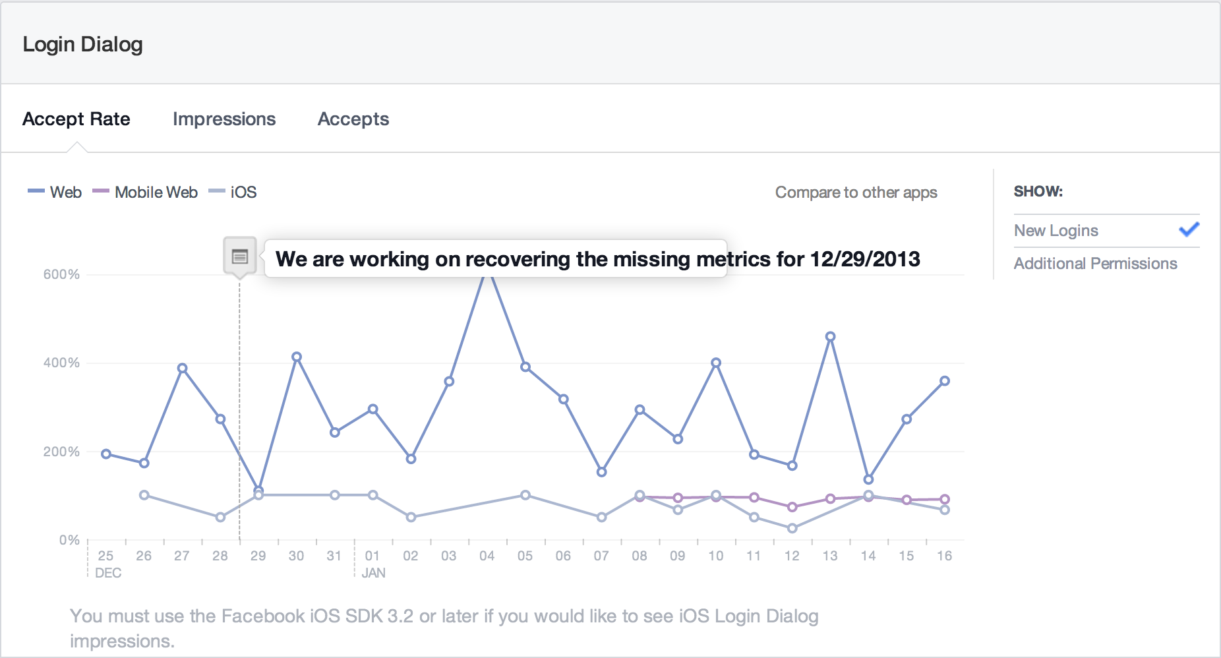Select the Accept Rate tab

(x=76, y=119)
